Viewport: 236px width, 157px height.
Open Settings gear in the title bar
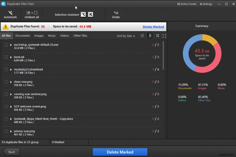pyautogui.click(x=206, y=4)
